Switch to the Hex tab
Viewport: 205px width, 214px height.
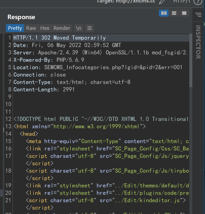pos(45,28)
